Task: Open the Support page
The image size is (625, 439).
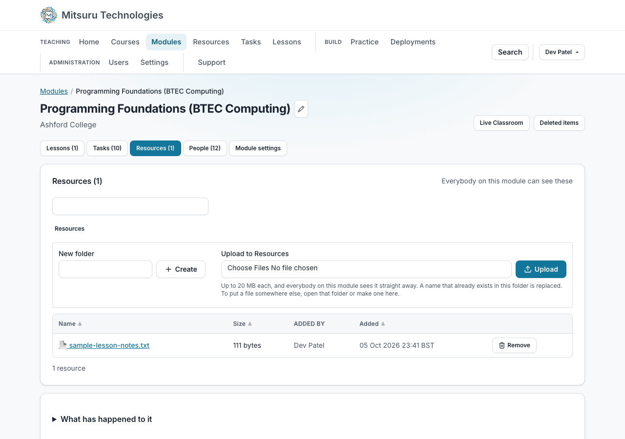Action: click(x=211, y=62)
